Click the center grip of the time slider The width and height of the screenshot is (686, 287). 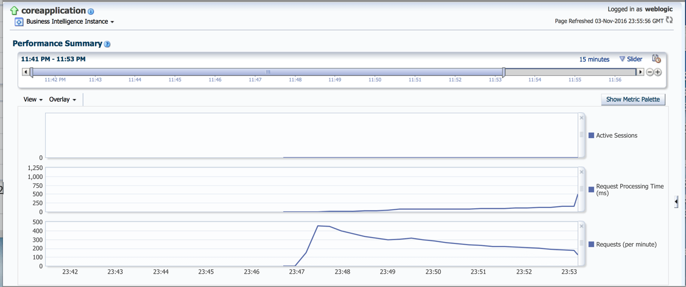tap(268, 72)
